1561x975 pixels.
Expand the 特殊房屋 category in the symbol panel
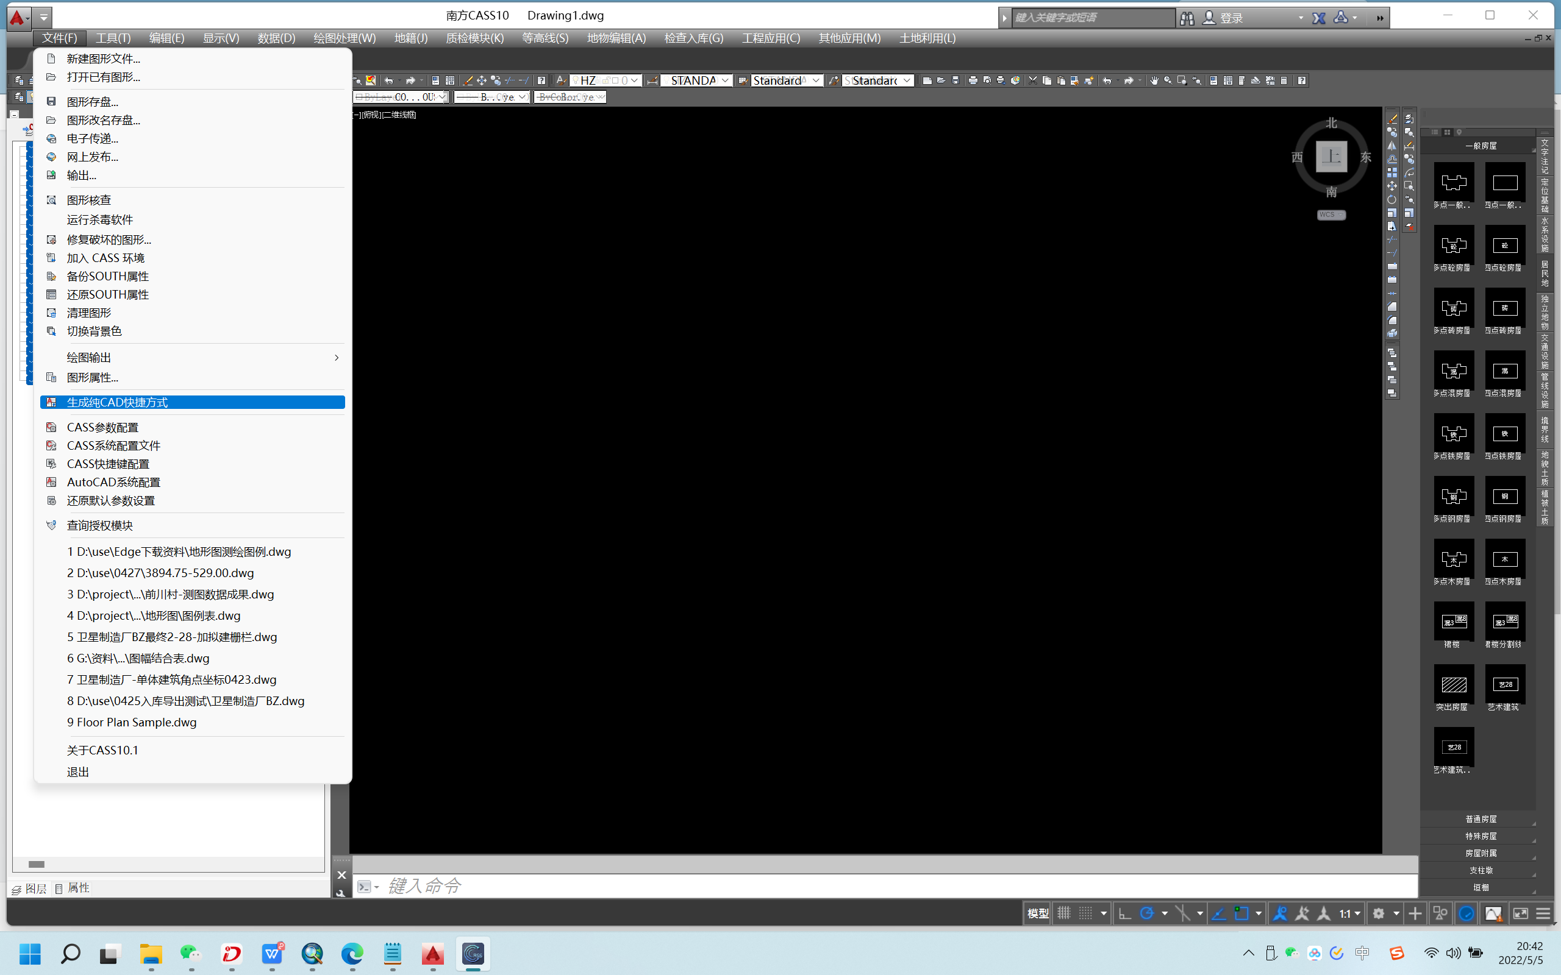(1481, 836)
